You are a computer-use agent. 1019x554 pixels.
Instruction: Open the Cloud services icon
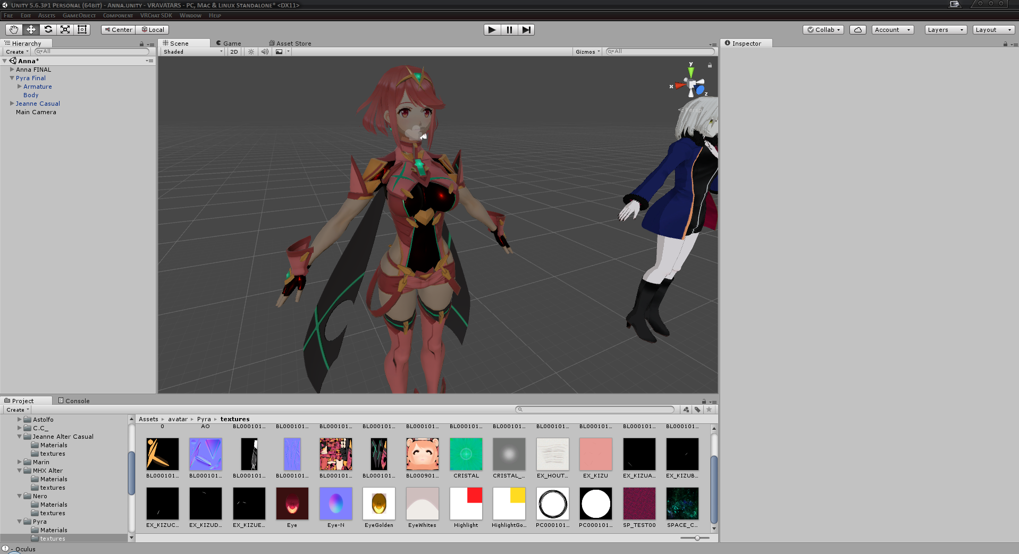click(857, 30)
